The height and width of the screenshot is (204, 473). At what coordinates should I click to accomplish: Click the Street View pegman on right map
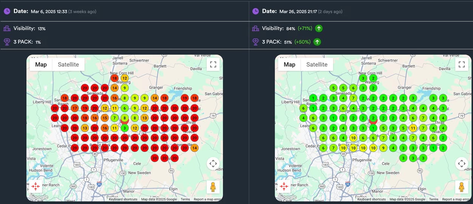coord(461,187)
